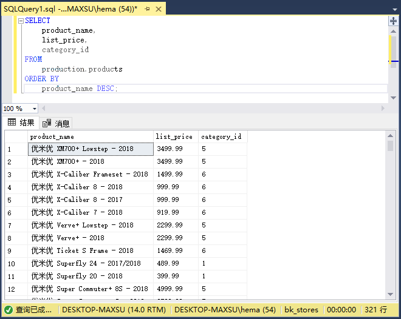Screen dimensions: 401x319
Task: Select cell 优米优 X-Caliber 7 - 2018
Action: (x=91, y=213)
